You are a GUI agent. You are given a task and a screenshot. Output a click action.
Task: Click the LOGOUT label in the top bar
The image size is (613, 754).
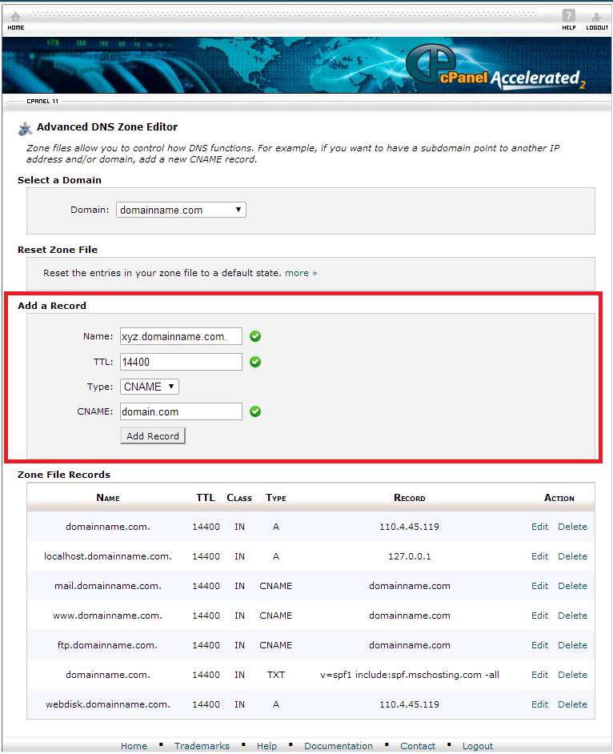(x=597, y=28)
